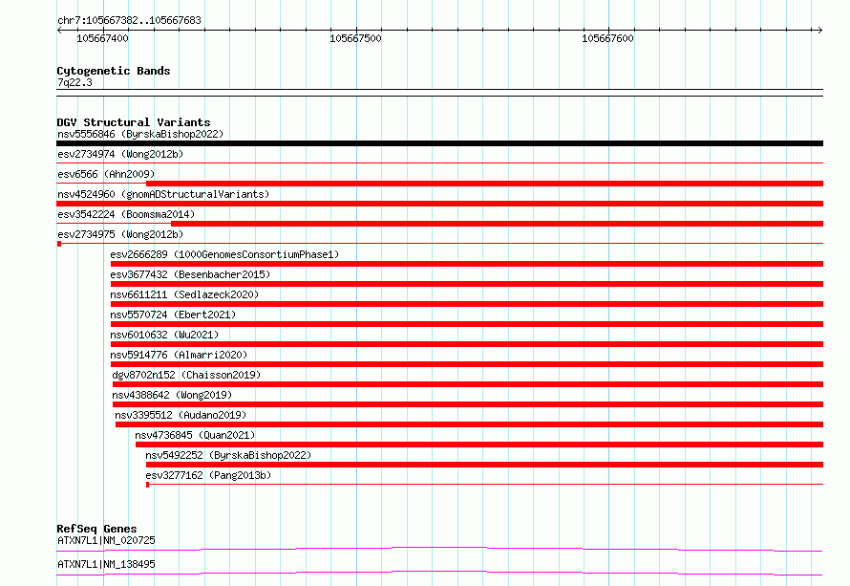Click the 105667600 ruler coordinate label
Image resolution: width=850 pixels, height=586 pixels.
(607, 38)
